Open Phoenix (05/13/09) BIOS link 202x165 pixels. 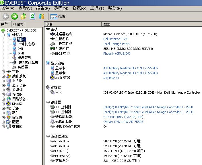pos(117,54)
